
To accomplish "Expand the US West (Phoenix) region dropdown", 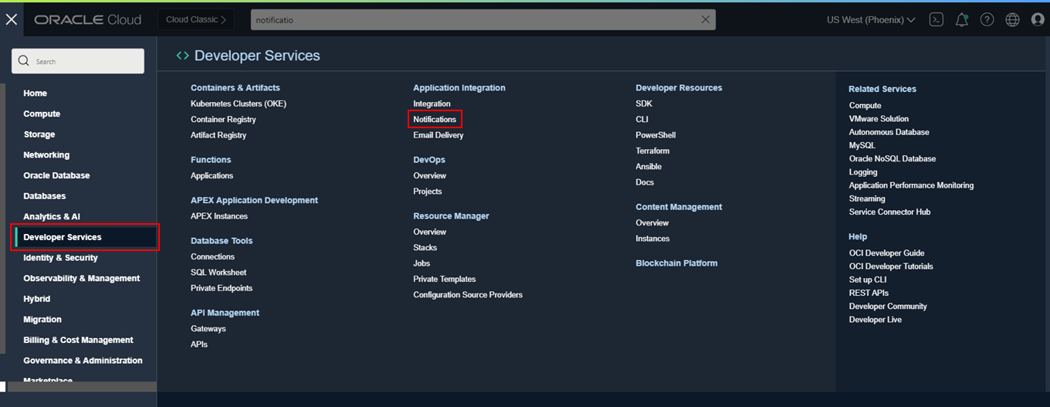I will point(870,19).
